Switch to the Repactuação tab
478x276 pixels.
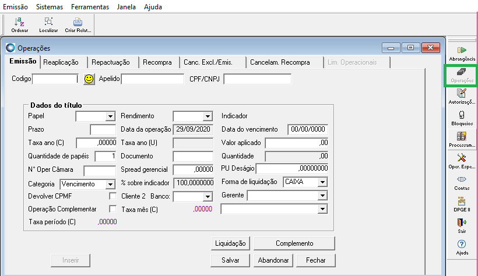tap(113, 62)
